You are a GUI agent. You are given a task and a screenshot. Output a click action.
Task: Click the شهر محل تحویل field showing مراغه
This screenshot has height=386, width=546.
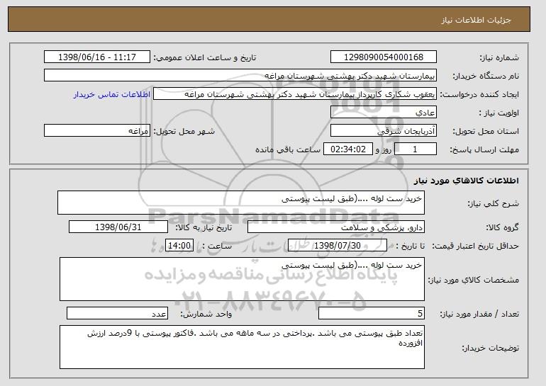point(97,131)
